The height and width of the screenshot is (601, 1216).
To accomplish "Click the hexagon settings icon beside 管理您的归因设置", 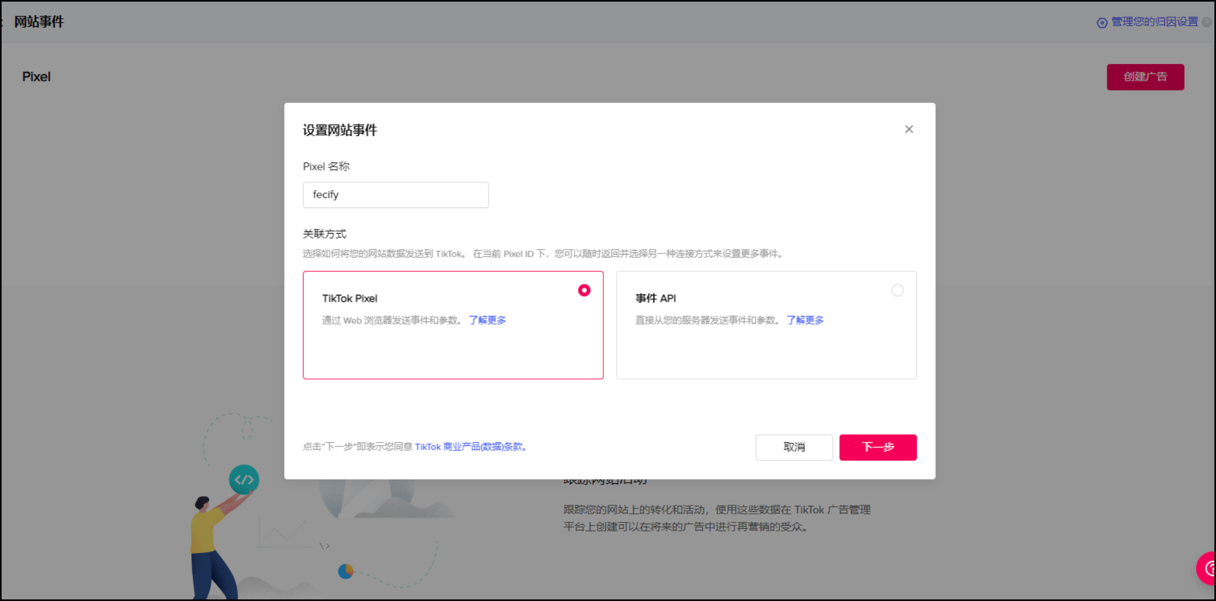I will [x=1102, y=22].
